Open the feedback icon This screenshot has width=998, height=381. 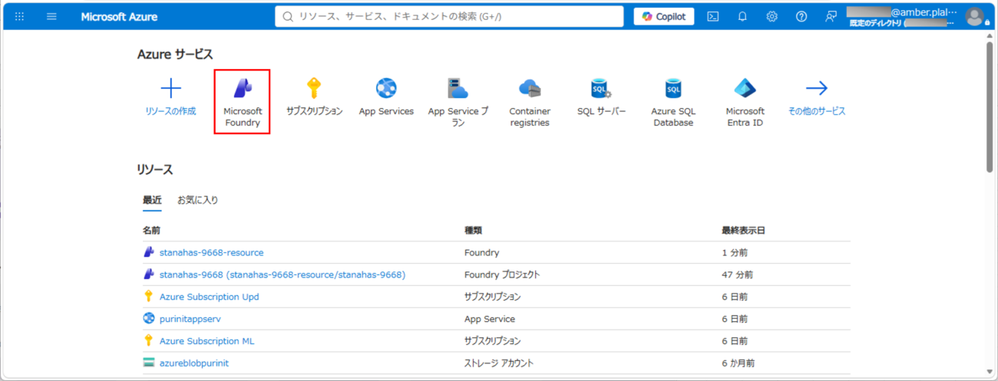[831, 17]
